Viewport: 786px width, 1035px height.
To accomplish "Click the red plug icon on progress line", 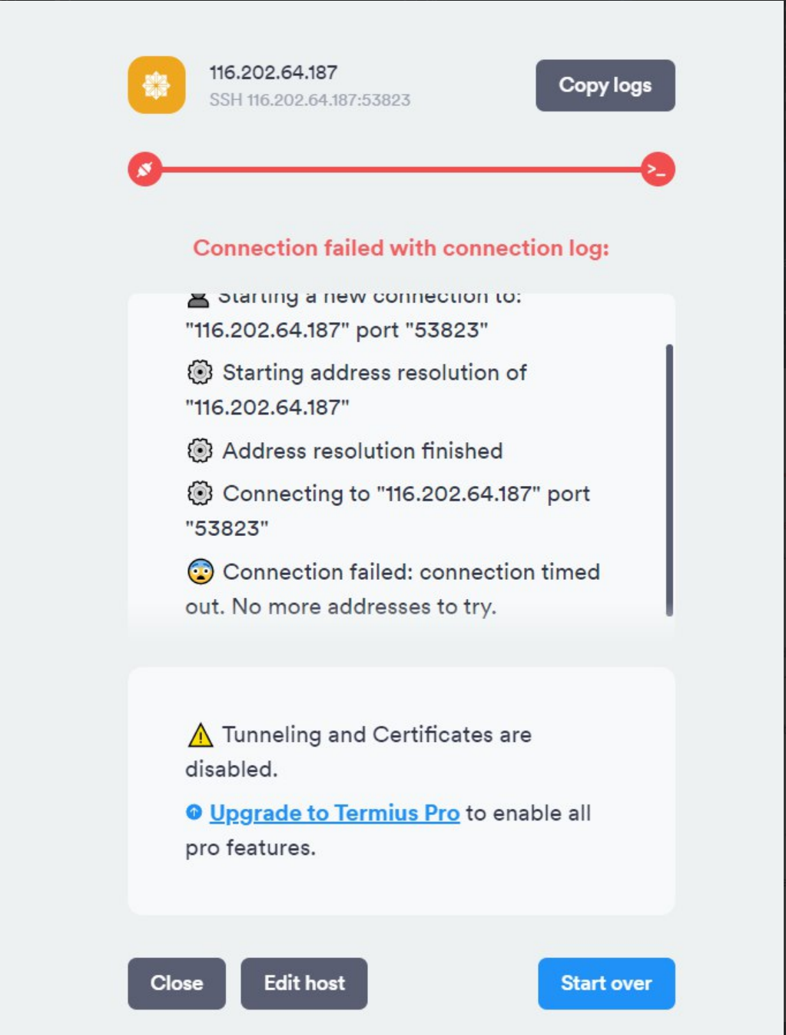I will (145, 170).
